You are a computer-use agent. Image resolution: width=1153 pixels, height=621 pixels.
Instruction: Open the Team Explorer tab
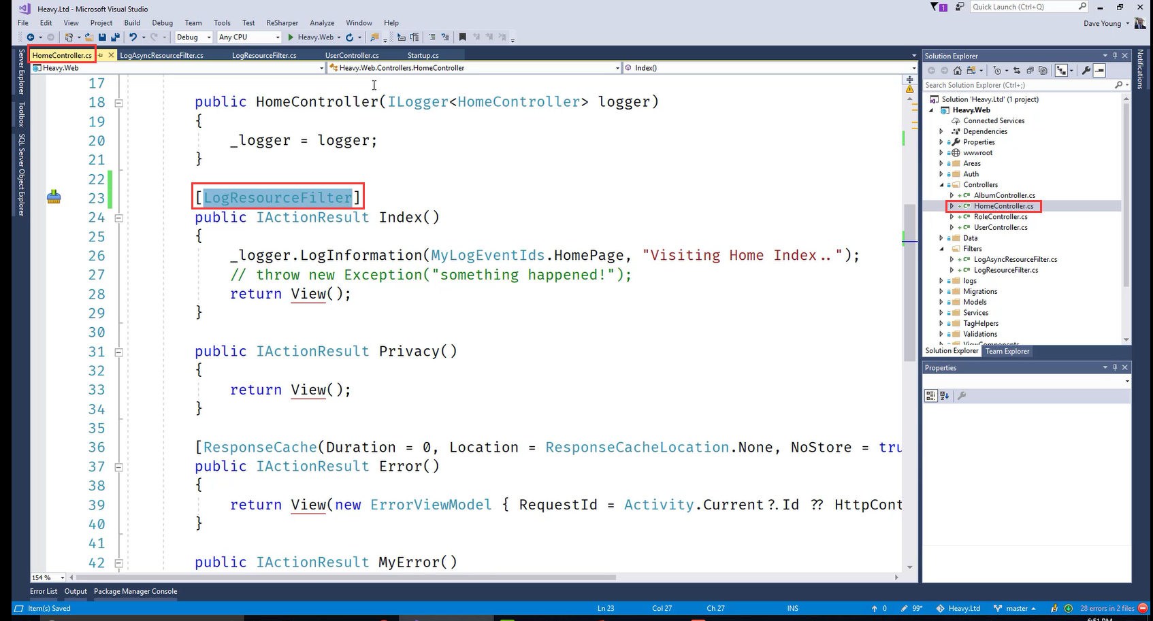pos(1007,351)
